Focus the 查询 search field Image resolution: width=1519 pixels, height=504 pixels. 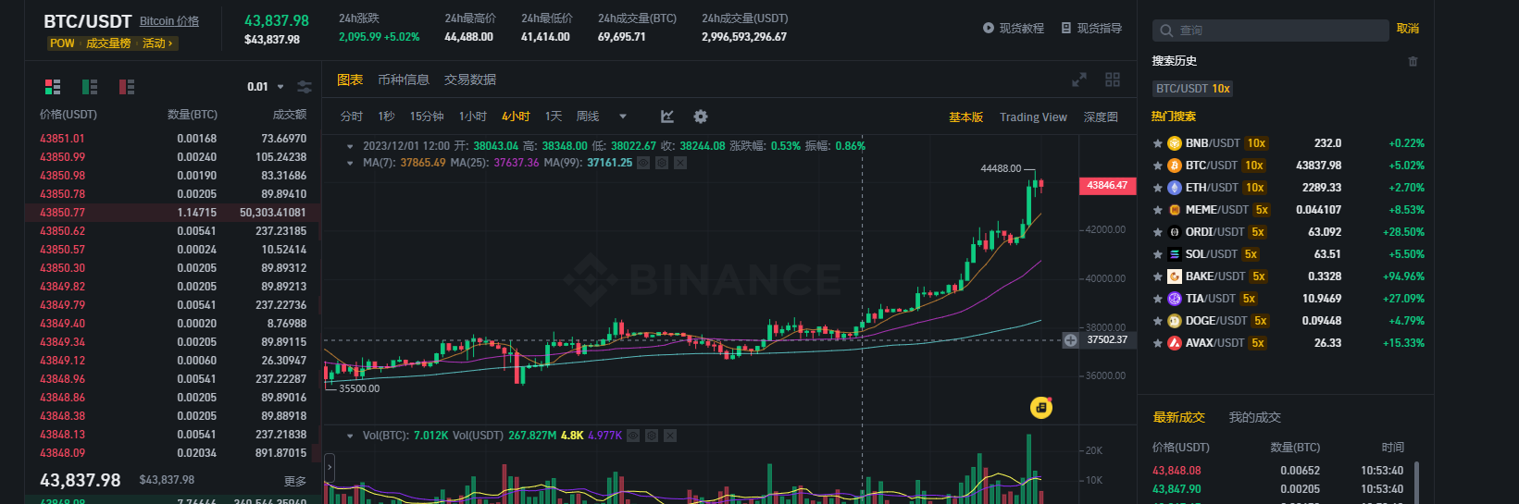[x=1270, y=31]
